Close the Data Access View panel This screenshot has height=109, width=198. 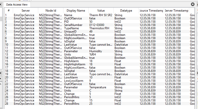point(193,4)
